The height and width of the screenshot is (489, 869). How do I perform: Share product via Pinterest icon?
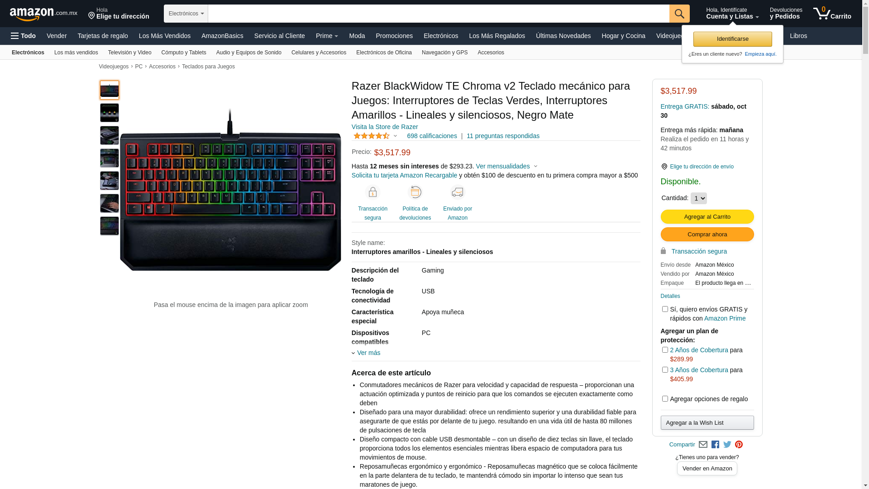739,445
